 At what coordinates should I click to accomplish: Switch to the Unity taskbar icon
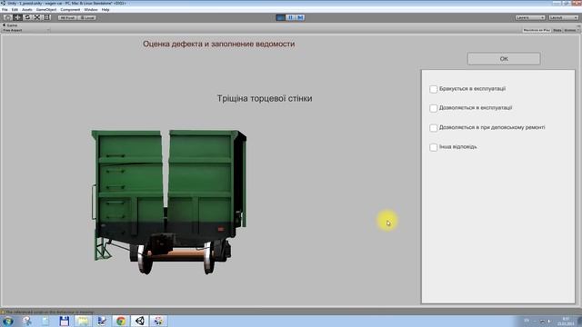(139, 321)
